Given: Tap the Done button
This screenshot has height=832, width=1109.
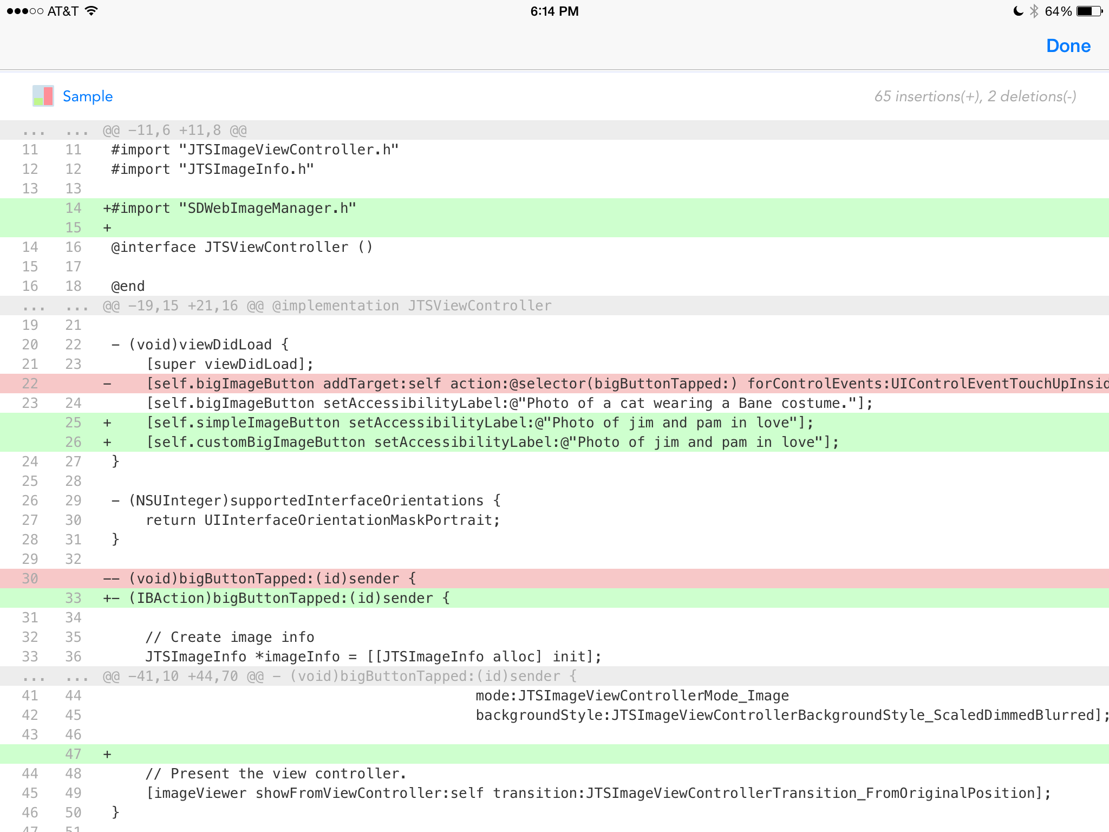Looking at the screenshot, I should tap(1068, 46).
